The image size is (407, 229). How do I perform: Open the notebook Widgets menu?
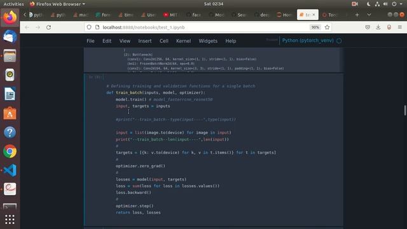click(x=208, y=41)
